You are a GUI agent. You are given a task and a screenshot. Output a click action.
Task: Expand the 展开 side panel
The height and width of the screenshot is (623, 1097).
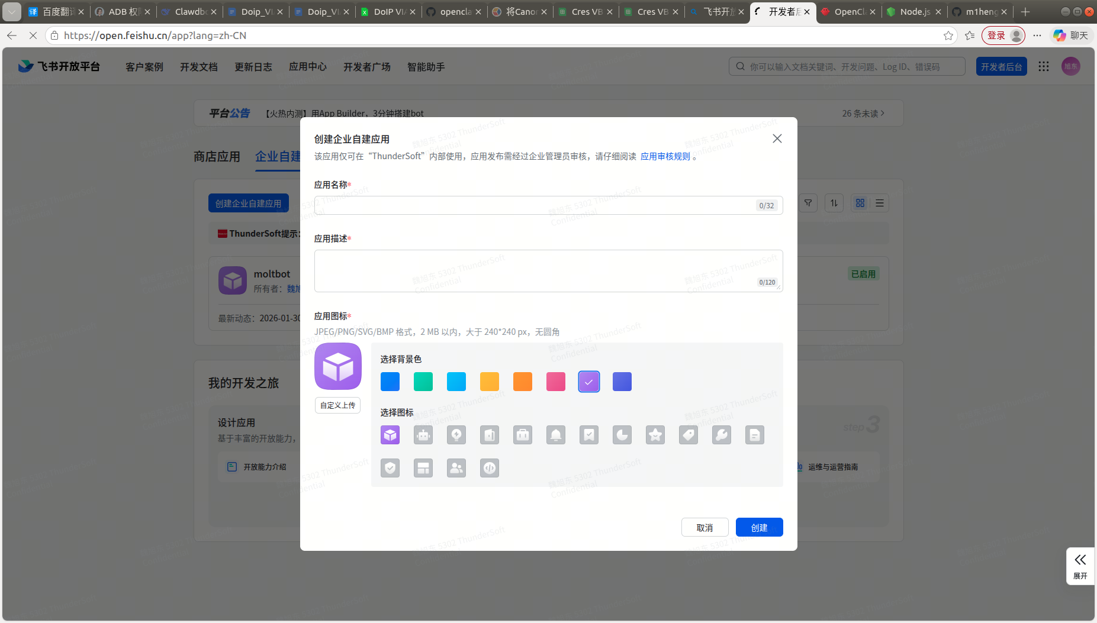[x=1080, y=566]
